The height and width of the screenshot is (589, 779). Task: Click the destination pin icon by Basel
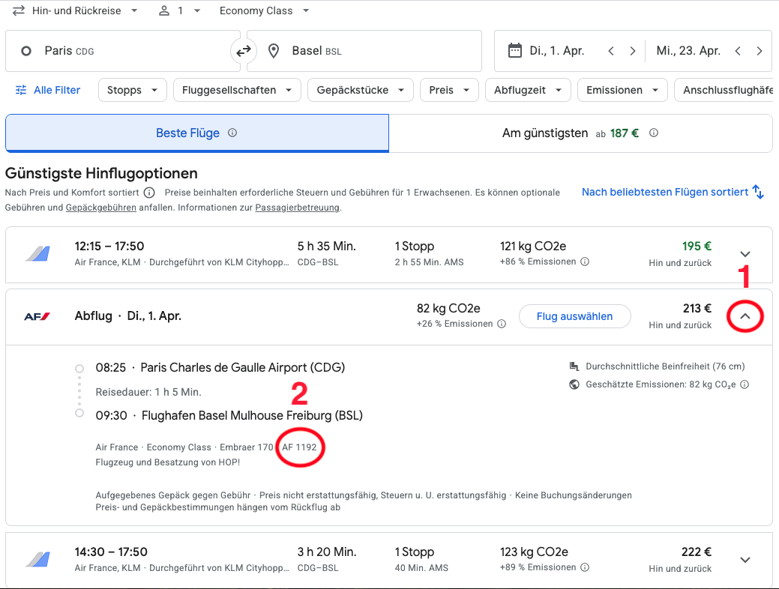[273, 51]
